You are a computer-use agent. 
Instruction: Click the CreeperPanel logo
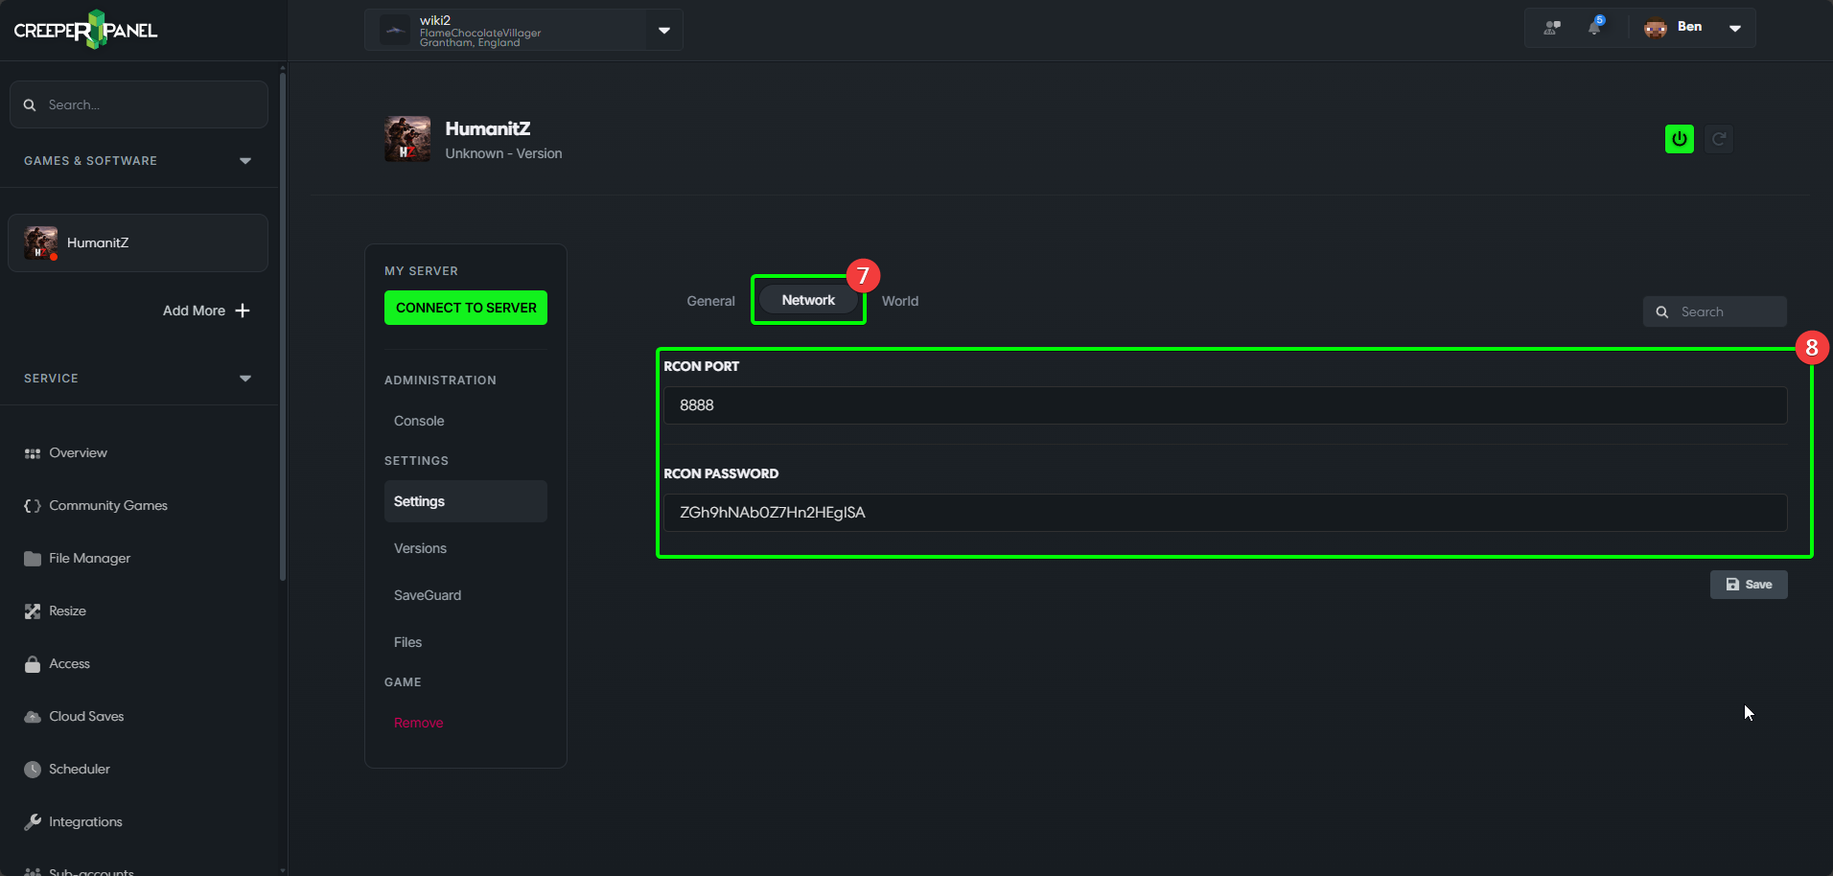coord(86,30)
